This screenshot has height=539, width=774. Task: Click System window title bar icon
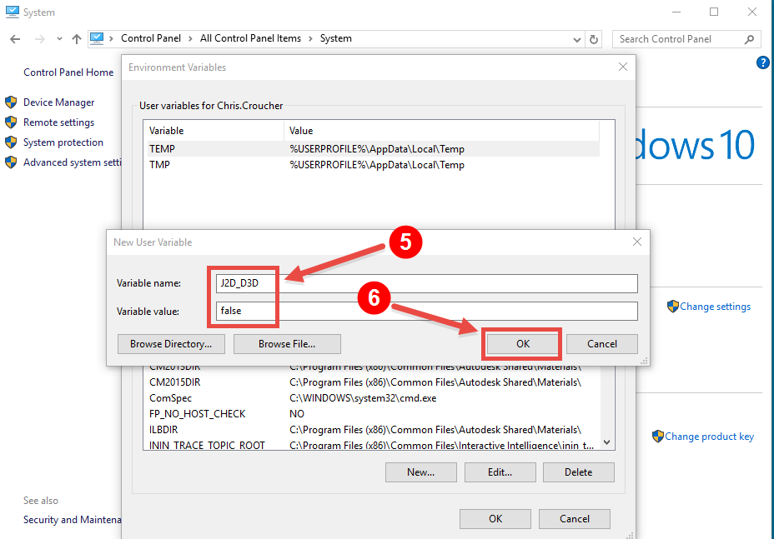pos(12,12)
